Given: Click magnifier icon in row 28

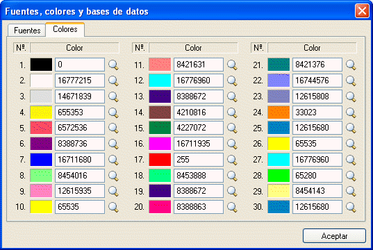Looking at the screenshot, I should [x=351, y=176].
